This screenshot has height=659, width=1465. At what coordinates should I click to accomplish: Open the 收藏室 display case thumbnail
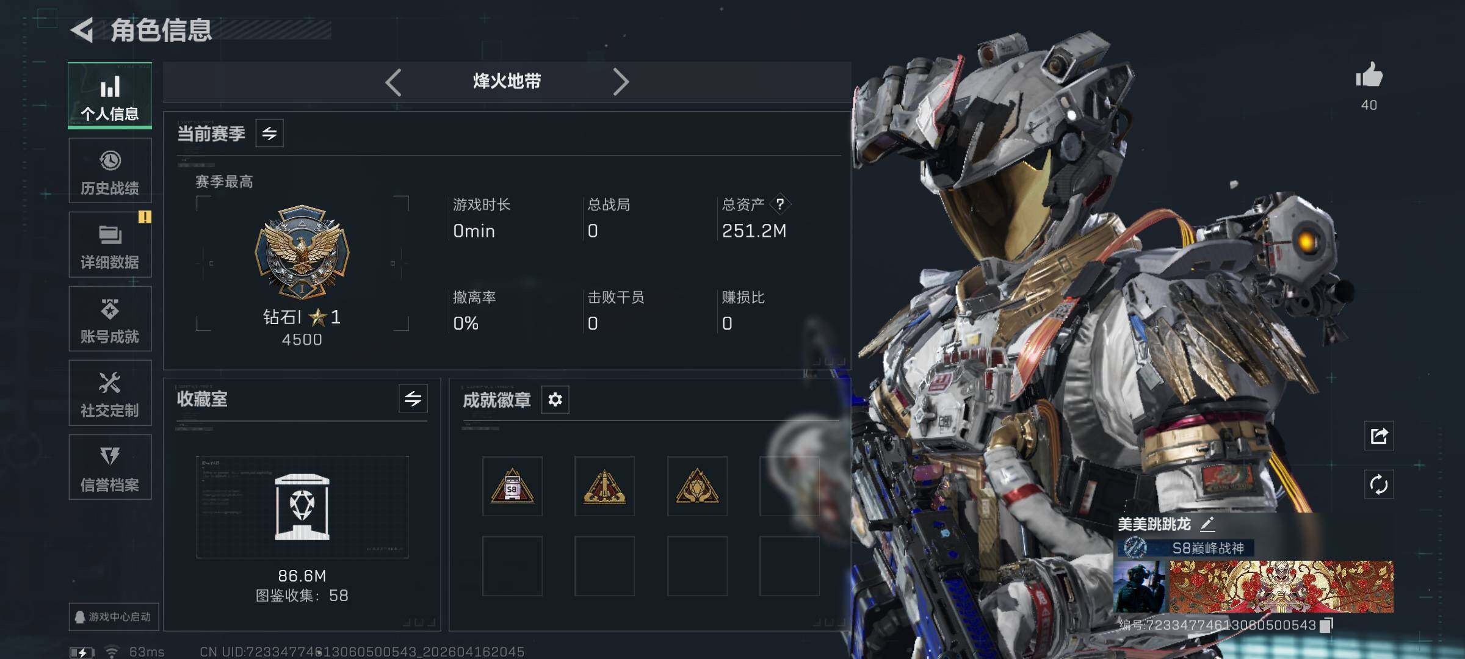pos(302,507)
